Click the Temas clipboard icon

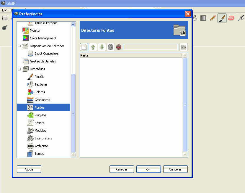[30, 154]
